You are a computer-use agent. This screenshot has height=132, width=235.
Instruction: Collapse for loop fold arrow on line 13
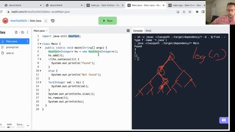(x=40, y=82)
